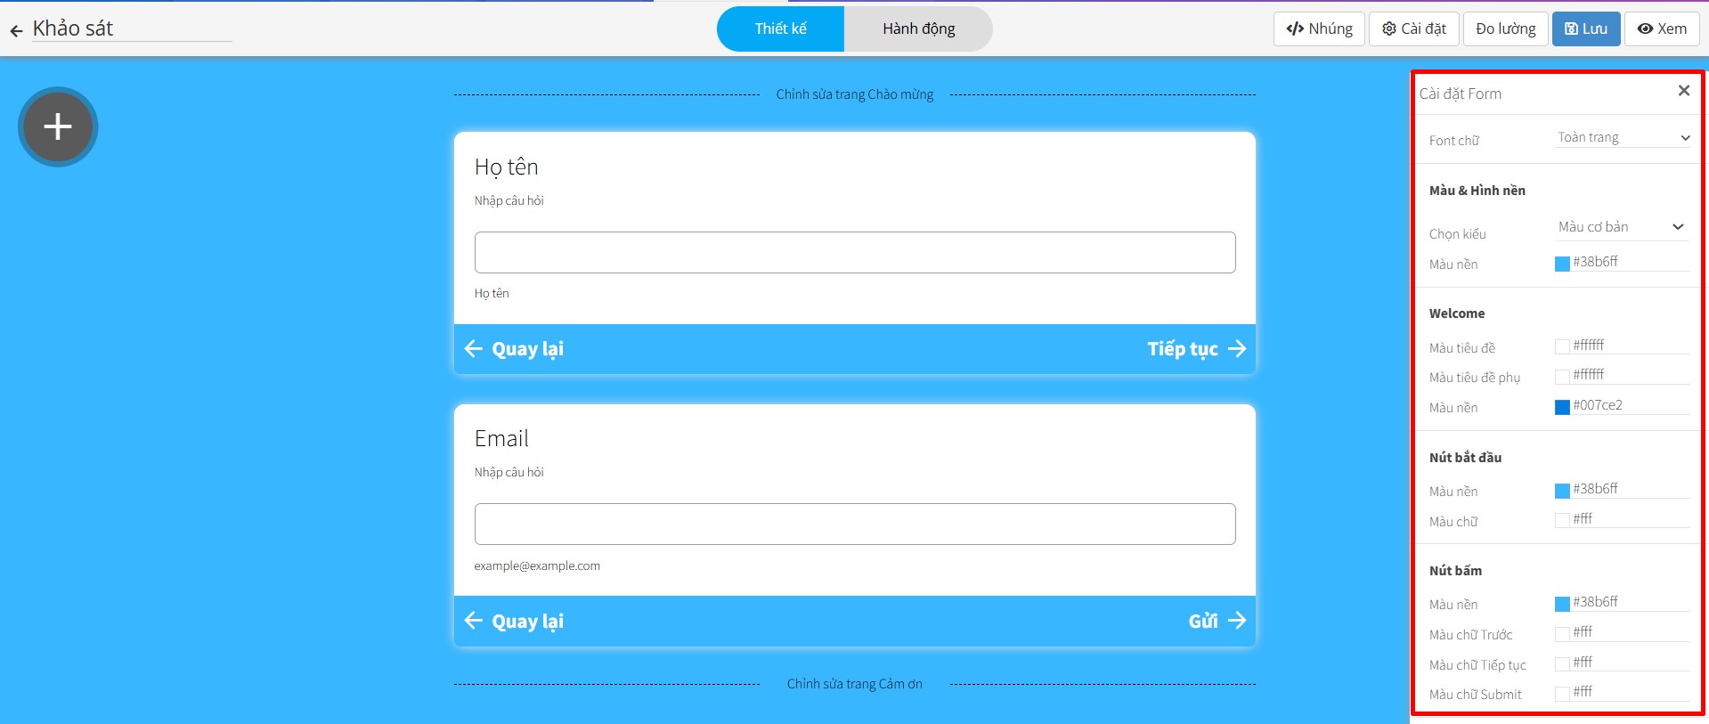This screenshot has width=1709, height=724.
Task: Open the Font chữ dropdown
Action: (1623, 137)
